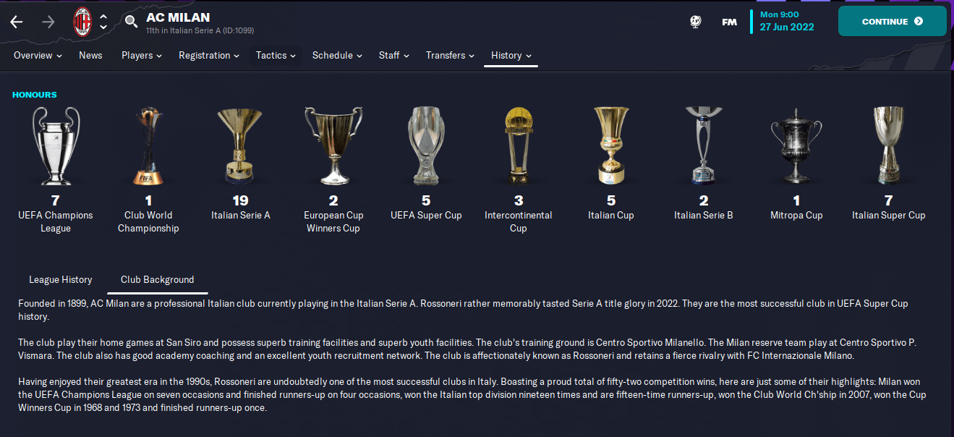The image size is (954, 437).
Task: Expand the Players dropdown menu
Action: [142, 56]
